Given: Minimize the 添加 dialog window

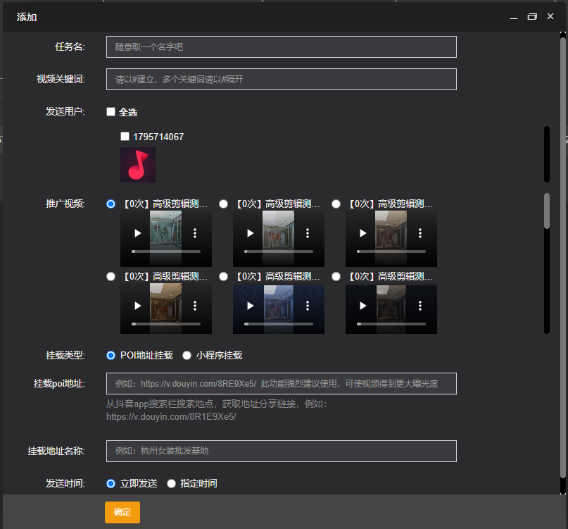Looking at the screenshot, I should [x=514, y=17].
